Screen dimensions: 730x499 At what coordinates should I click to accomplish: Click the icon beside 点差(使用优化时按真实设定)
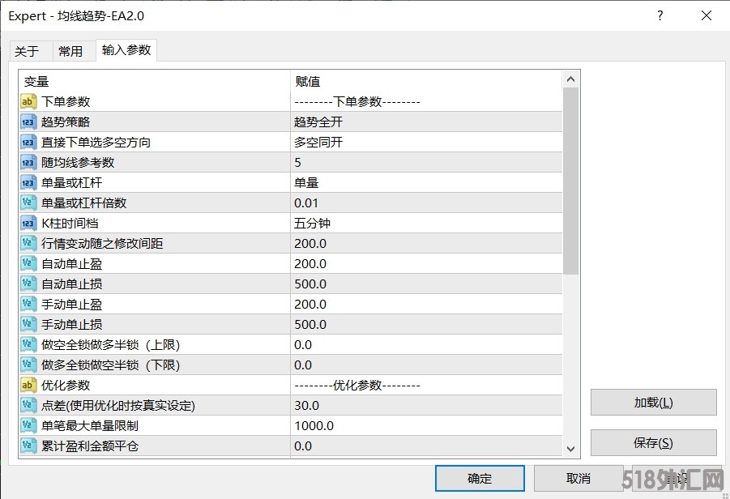pos(28,405)
